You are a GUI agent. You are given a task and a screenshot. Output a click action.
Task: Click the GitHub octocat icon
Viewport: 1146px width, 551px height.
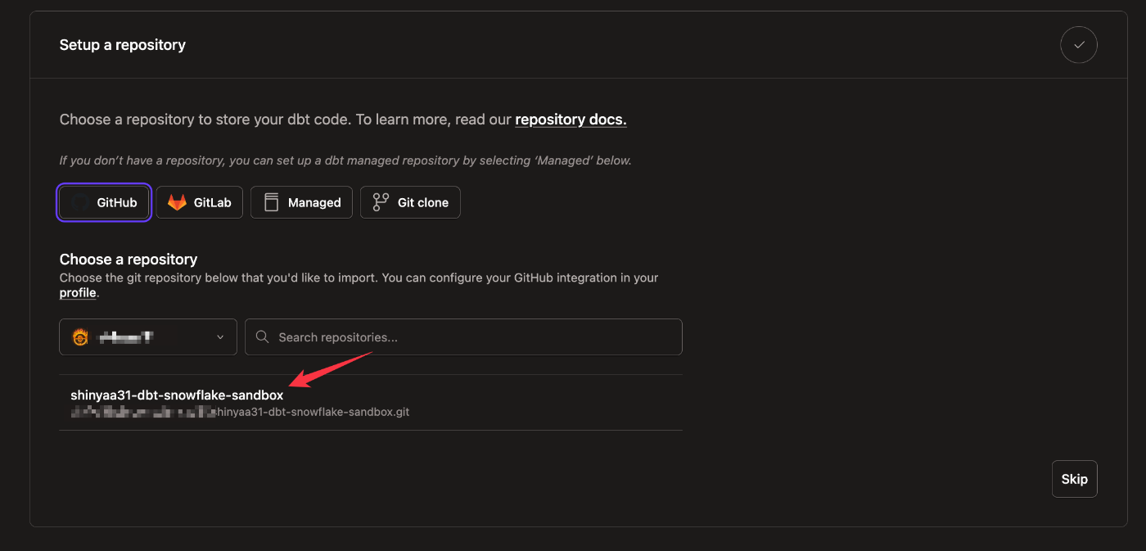79,202
